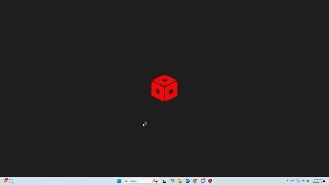Image resolution: width=329 pixels, height=185 pixels.
Task: Select the red dice app taskbar icon
Action: [x=210, y=181]
